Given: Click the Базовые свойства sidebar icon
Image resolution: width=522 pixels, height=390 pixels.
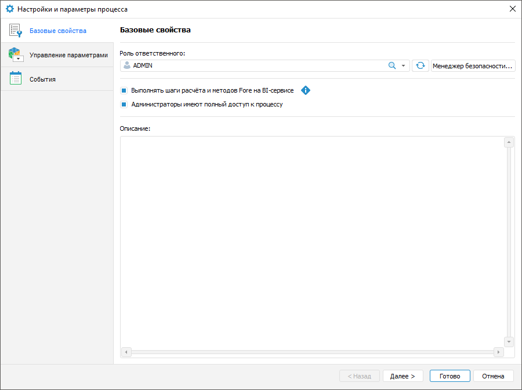Looking at the screenshot, I should point(16,31).
